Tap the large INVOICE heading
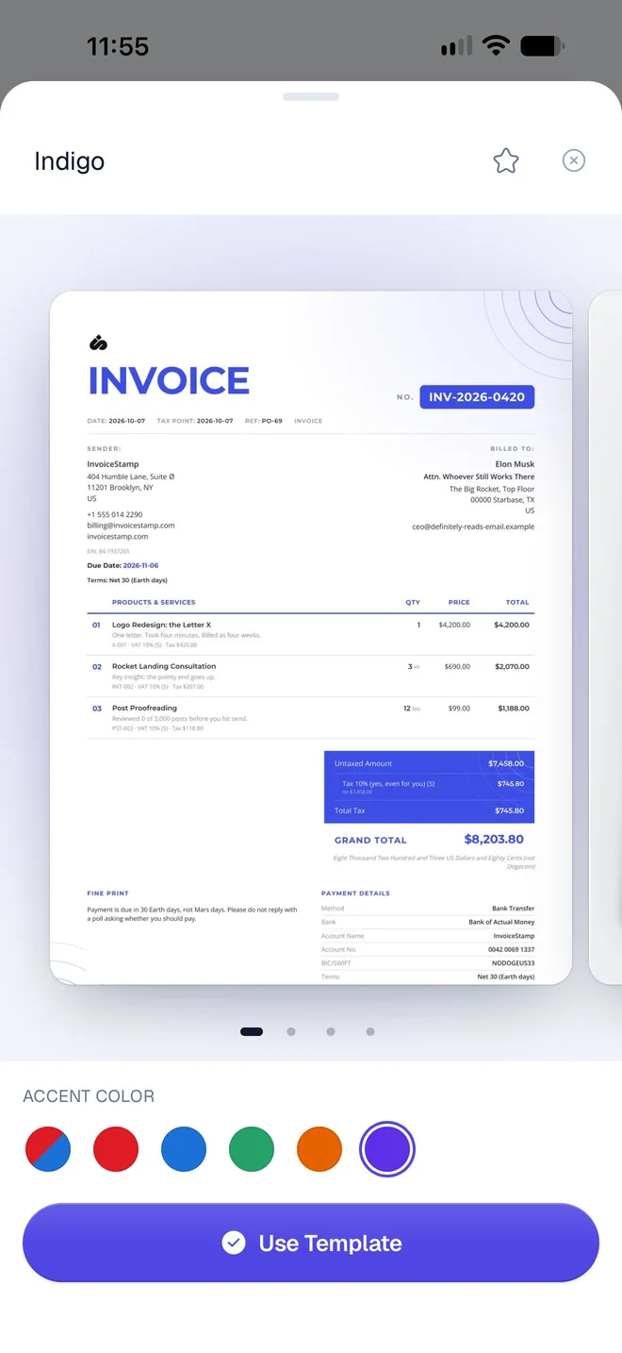This screenshot has width=622, height=1353. (169, 380)
